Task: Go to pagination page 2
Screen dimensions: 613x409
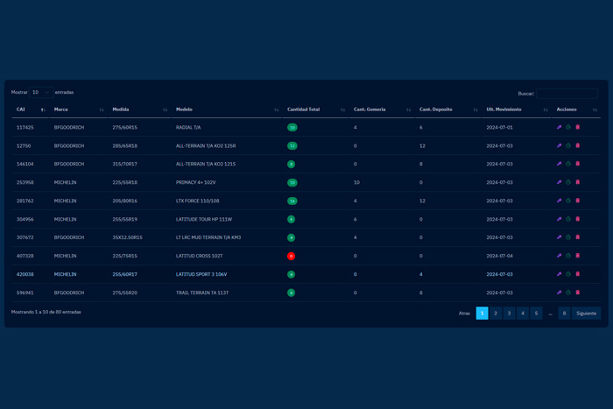Action: (496, 314)
